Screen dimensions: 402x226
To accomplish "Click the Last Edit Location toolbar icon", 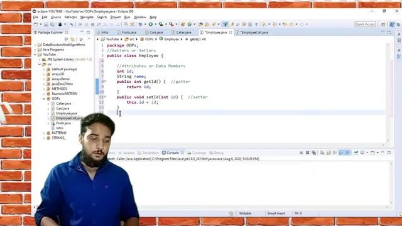I will pos(285,24).
